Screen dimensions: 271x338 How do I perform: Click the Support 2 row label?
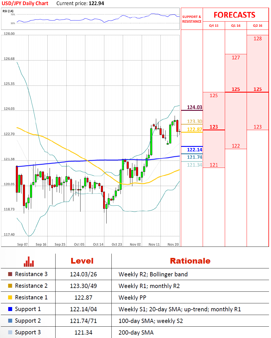(28, 321)
